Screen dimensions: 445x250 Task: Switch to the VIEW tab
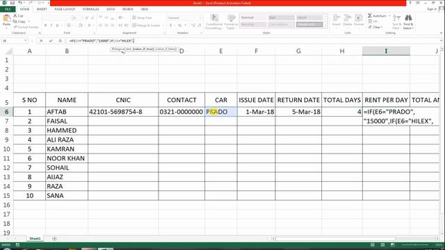tap(144, 9)
